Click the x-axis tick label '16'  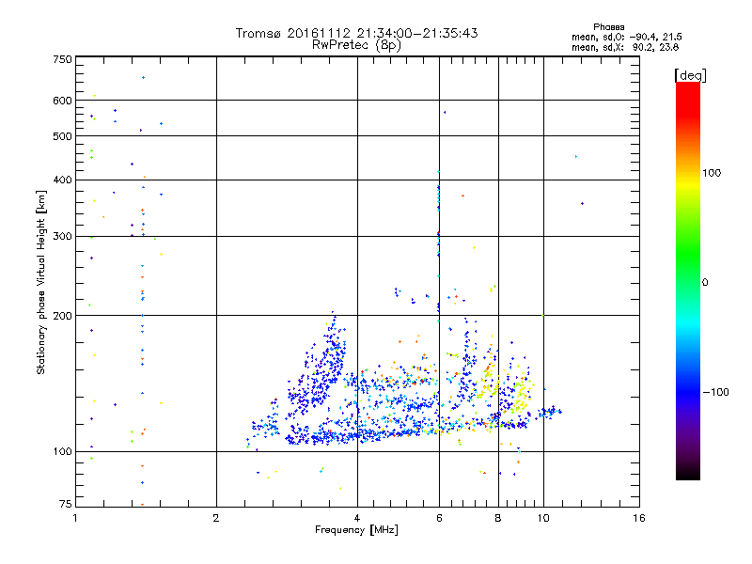pos(639,518)
